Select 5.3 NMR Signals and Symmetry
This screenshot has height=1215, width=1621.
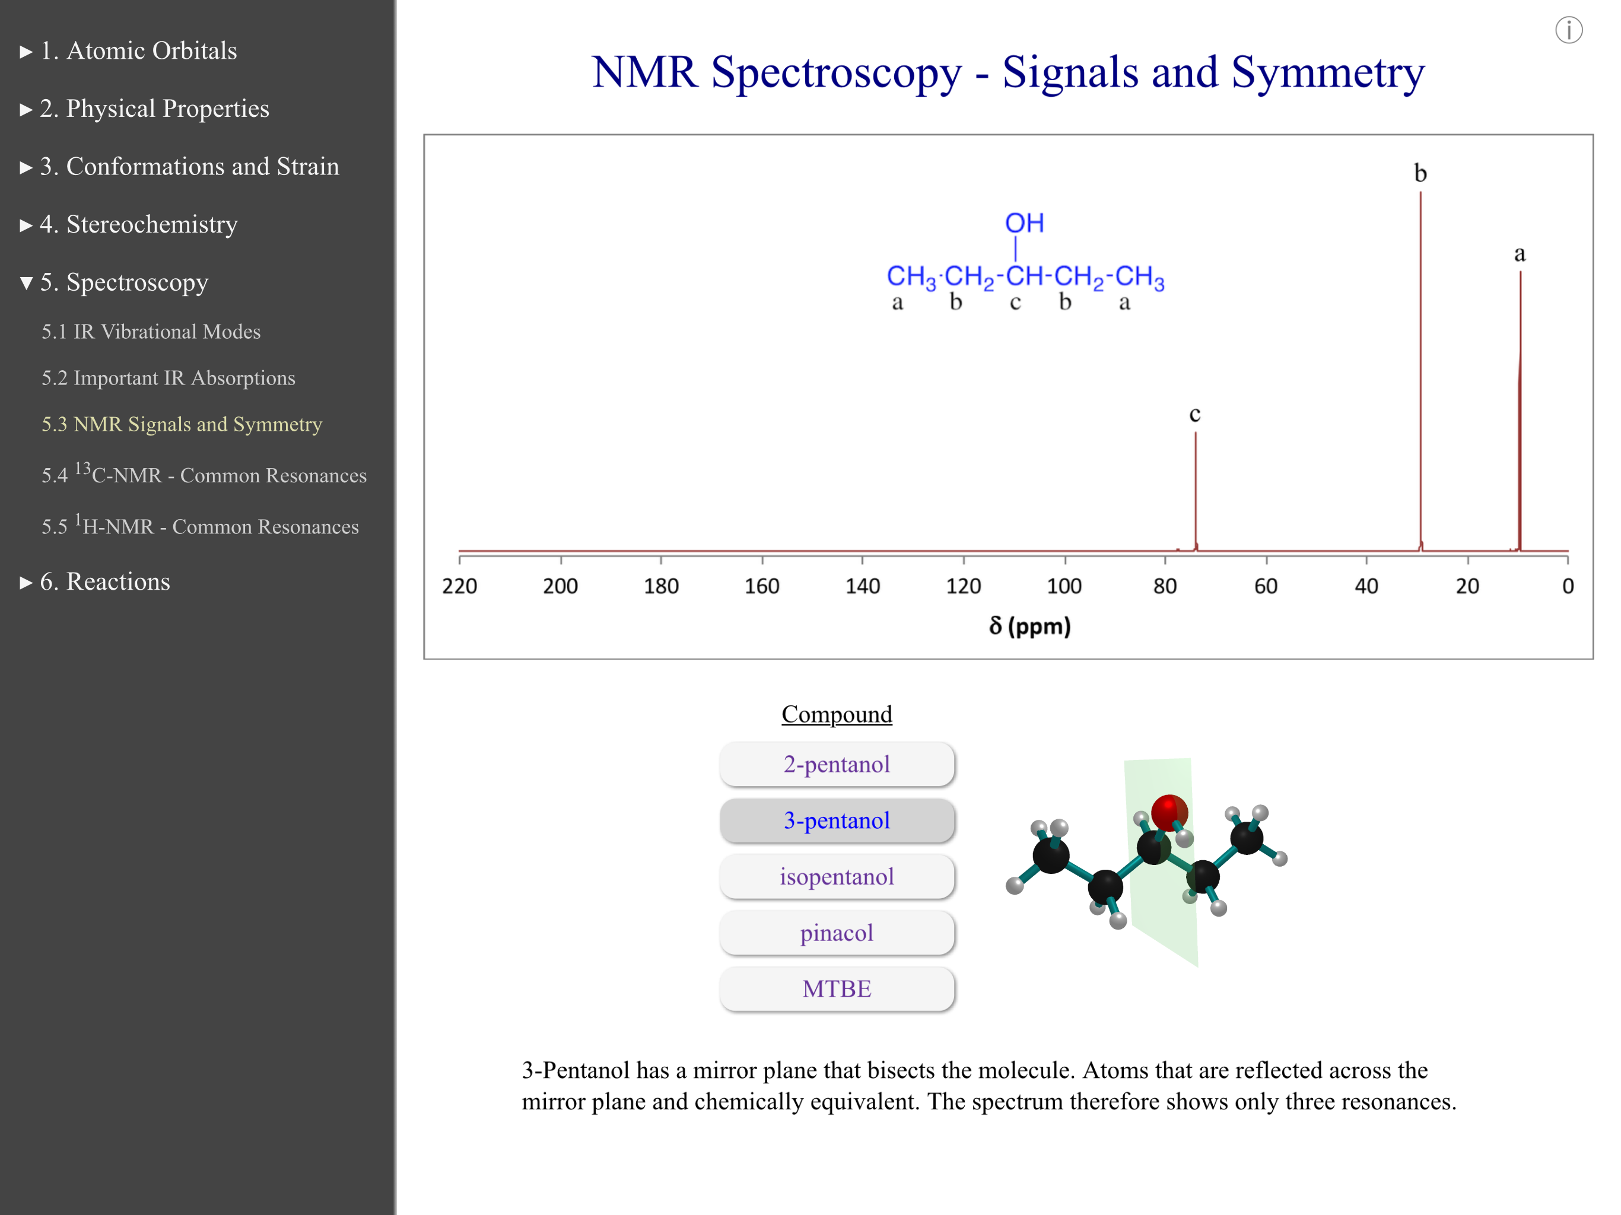click(x=182, y=424)
